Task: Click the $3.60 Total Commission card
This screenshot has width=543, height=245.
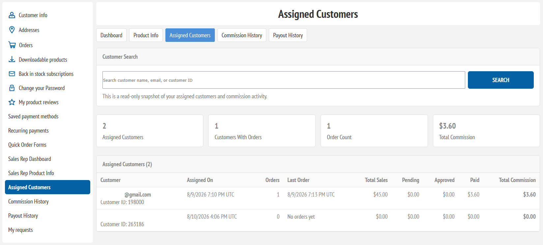Action: (x=486, y=131)
